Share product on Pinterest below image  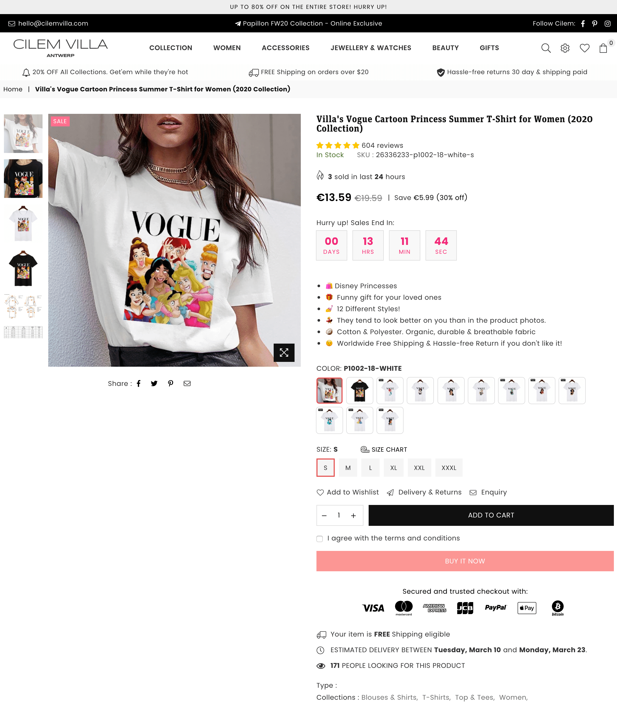click(x=170, y=384)
